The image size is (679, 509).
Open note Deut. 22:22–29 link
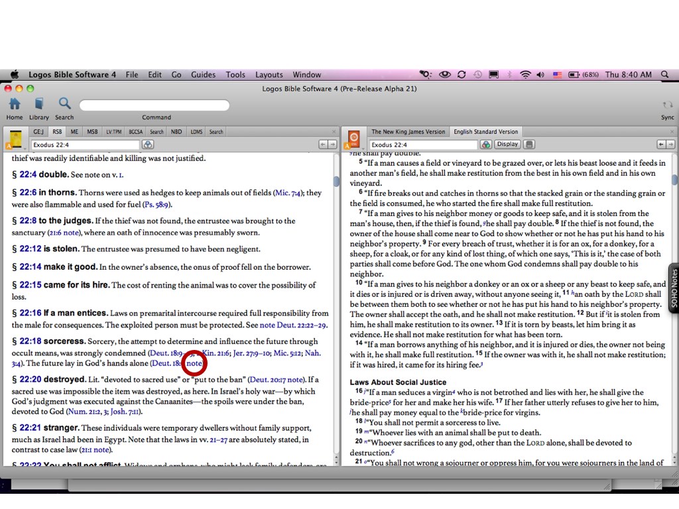[293, 325]
